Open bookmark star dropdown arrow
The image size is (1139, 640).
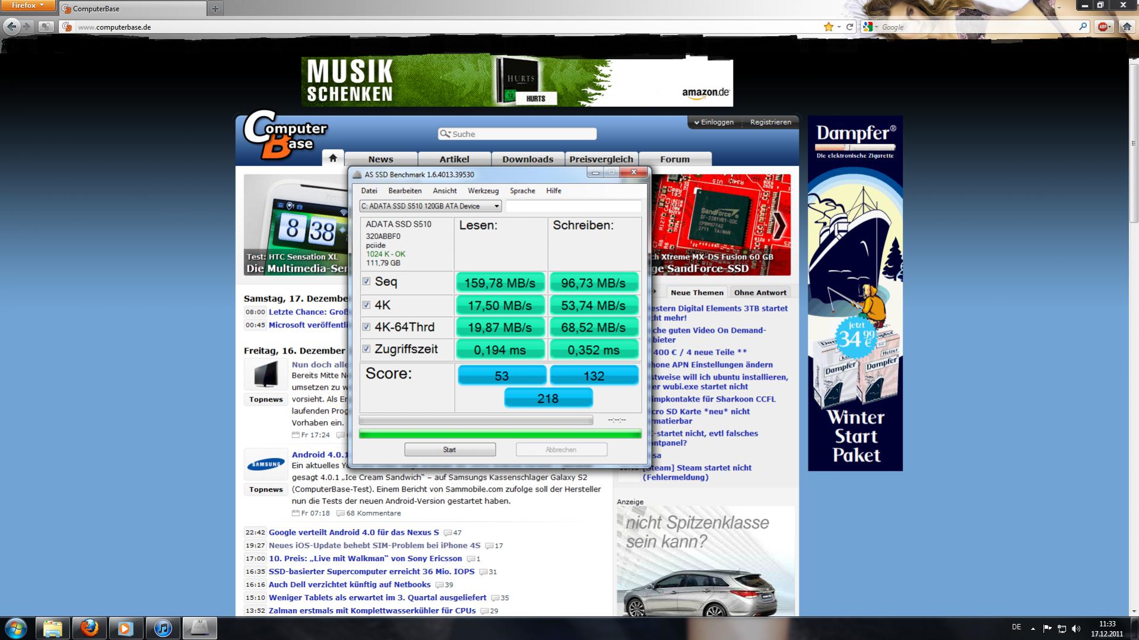[839, 27]
